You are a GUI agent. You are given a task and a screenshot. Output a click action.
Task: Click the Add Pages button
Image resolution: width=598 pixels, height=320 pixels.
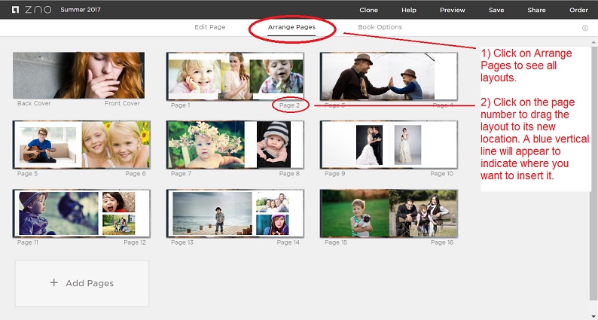pyautogui.click(x=82, y=283)
